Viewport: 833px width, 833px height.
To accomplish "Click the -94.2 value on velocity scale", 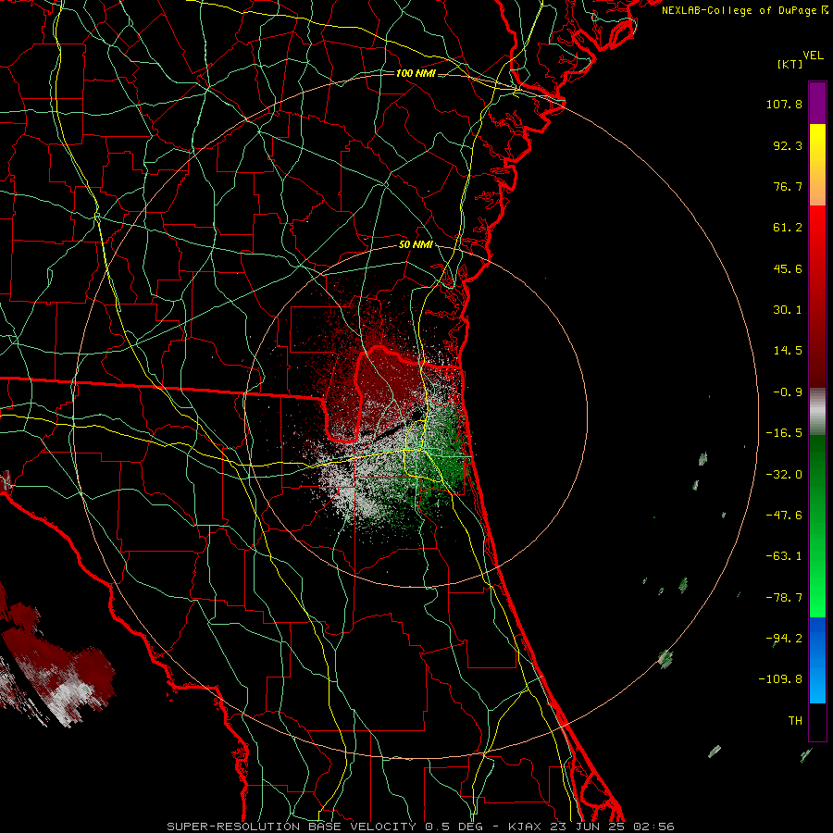I will click(x=784, y=639).
